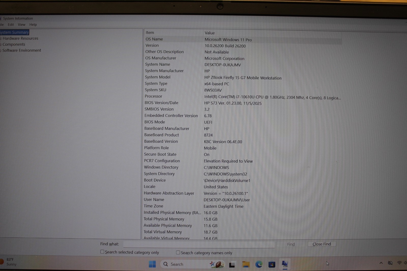Image resolution: width=407 pixels, height=271 pixels.
Task: Select the System Manufacturer row
Action: (x=243, y=71)
